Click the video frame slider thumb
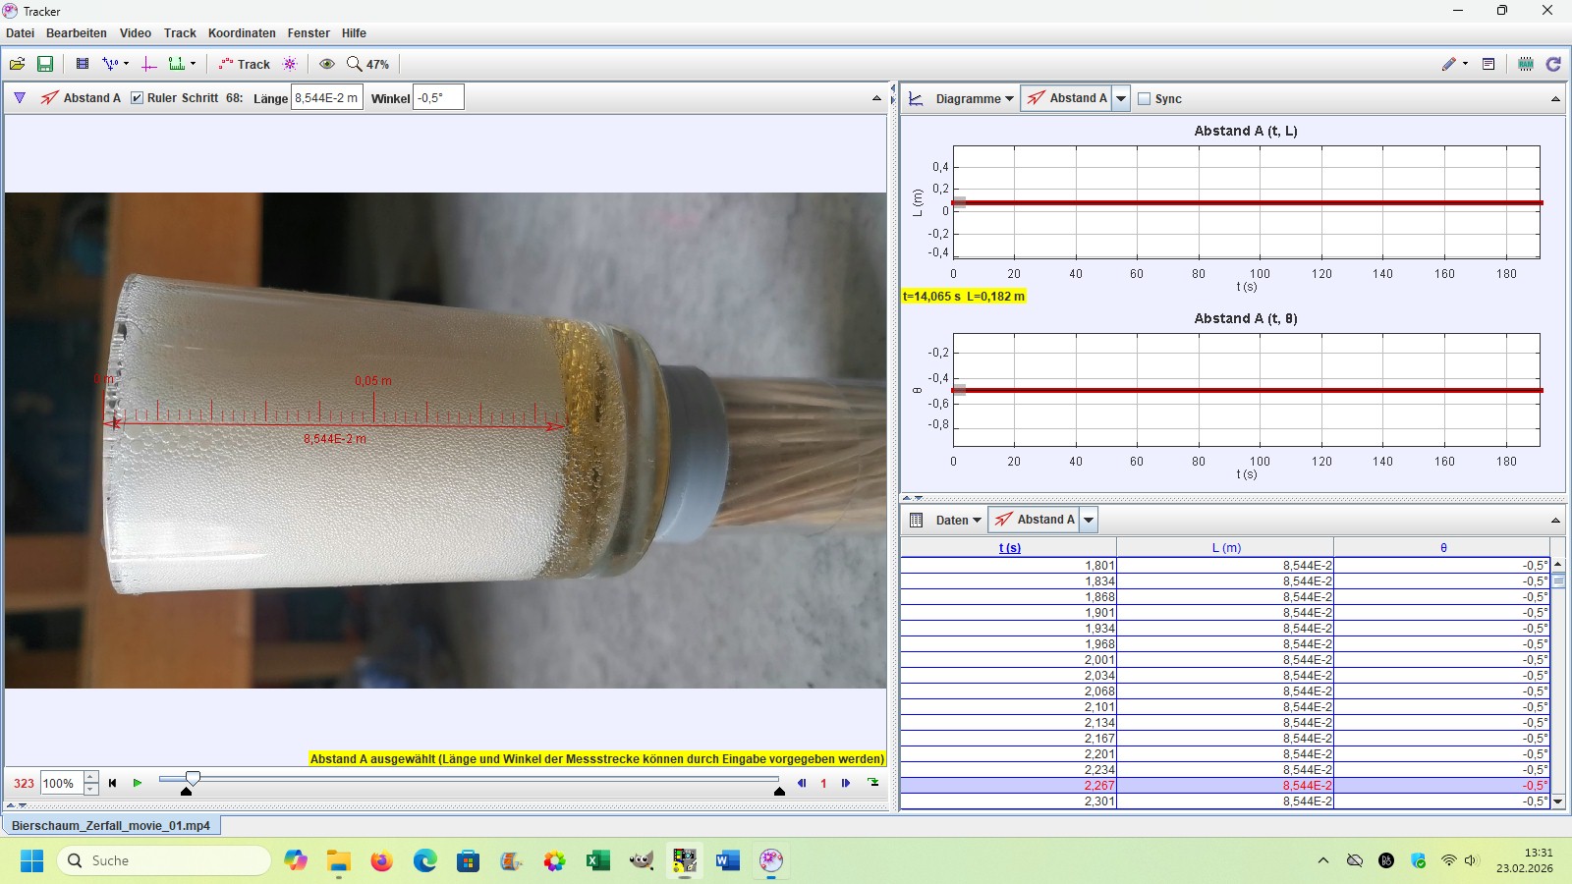The image size is (1572, 884). pyautogui.click(x=193, y=779)
